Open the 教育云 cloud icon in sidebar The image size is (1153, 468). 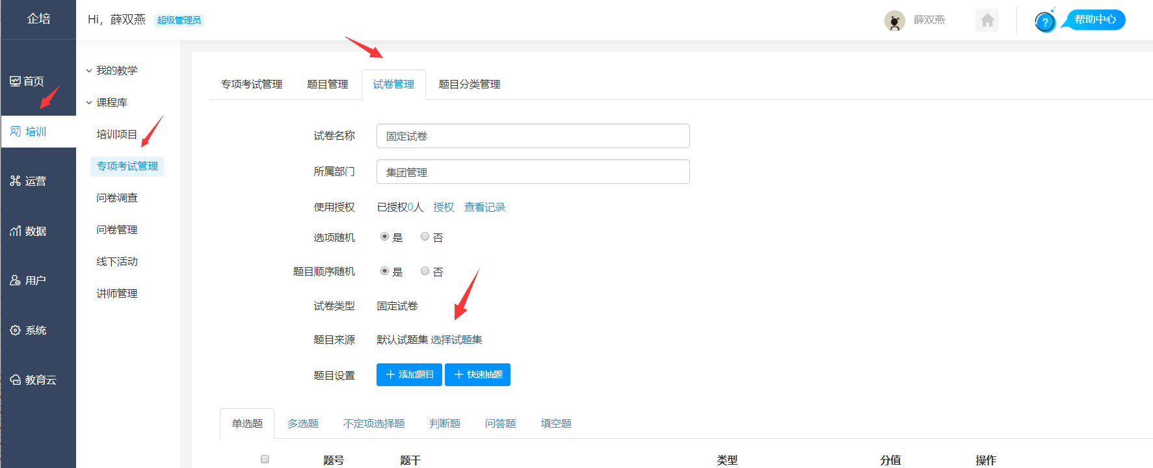pos(16,380)
